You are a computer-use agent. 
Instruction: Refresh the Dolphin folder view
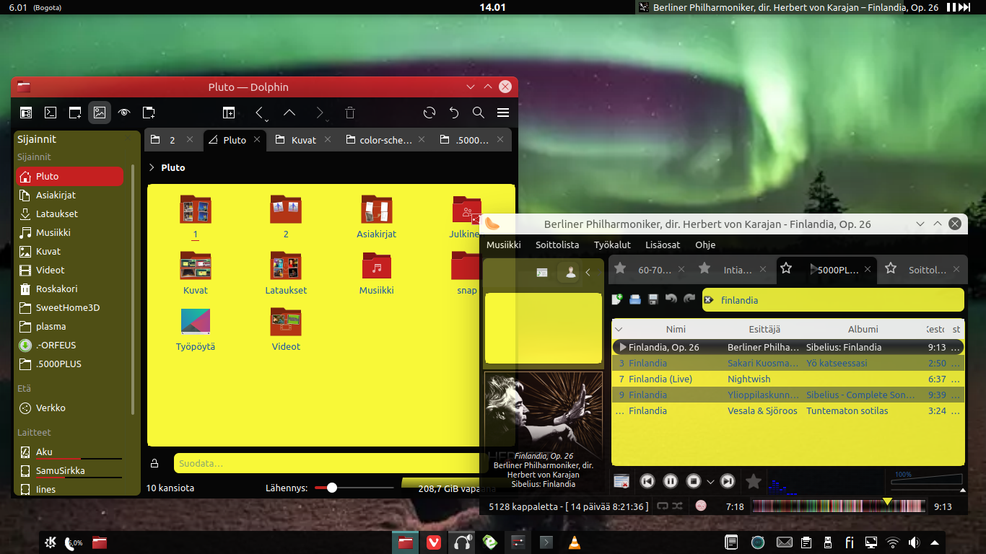pos(429,113)
